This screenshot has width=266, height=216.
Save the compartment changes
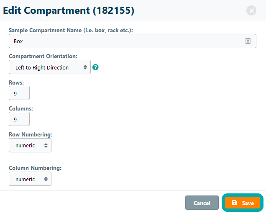(x=243, y=203)
